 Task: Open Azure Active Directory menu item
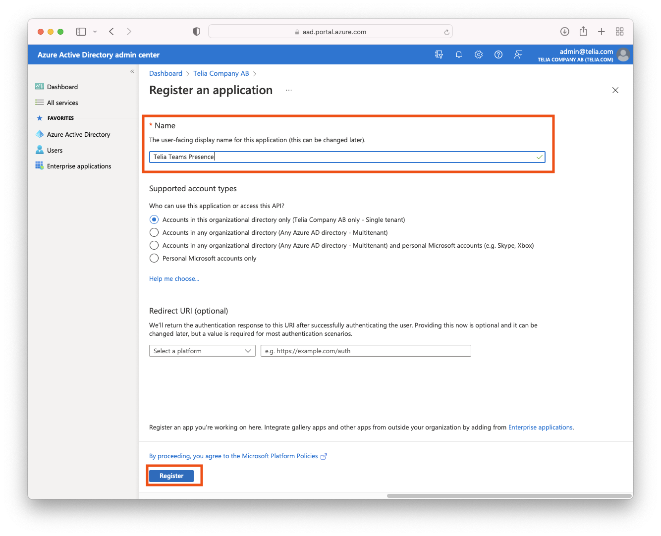[78, 134]
